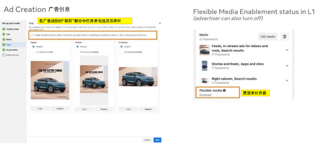Click the empty circle icon beside Enhancements
The width and height of the screenshot is (326, 152).
click(x=3, y=55)
